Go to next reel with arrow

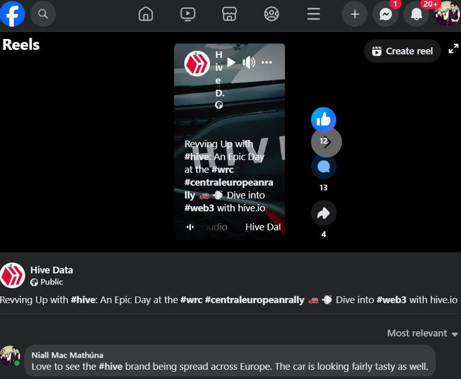(x=327, y=142)
